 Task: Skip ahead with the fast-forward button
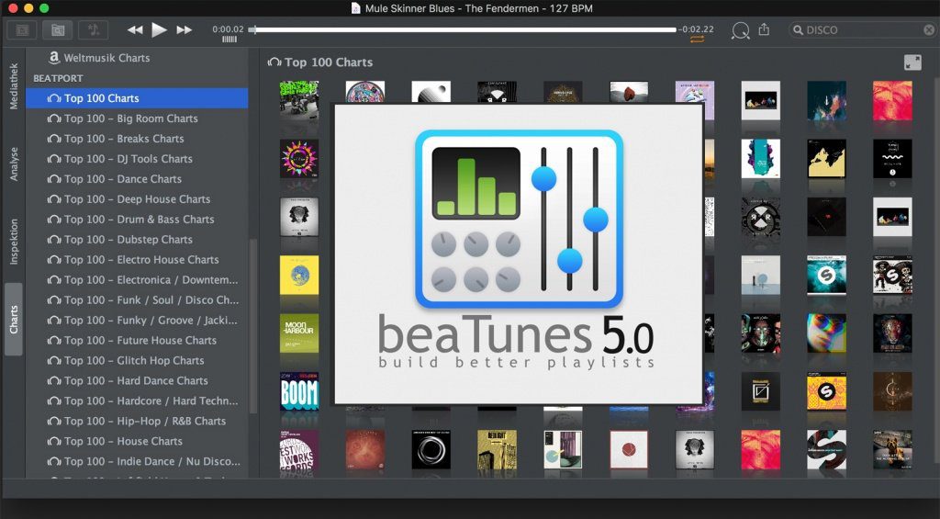(184, 29)
